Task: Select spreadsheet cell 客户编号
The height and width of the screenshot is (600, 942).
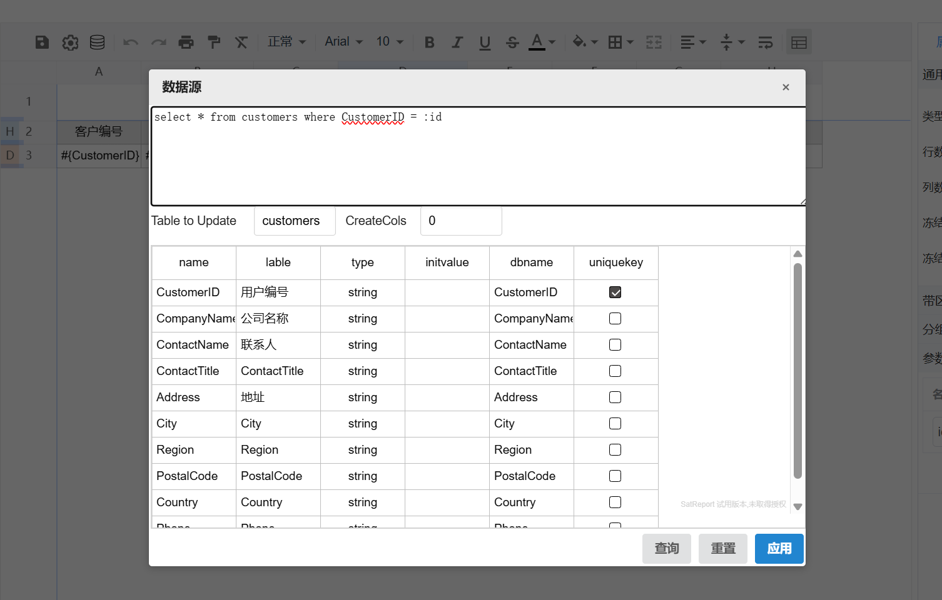Action: click(x=99, y=131)
